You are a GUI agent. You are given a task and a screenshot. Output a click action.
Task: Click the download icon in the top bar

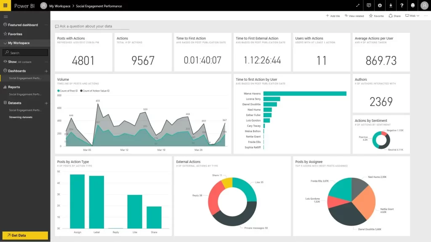point(391,5)
